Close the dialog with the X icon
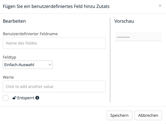The height and width of the screenshot is (124, 166). coord(160,6)
